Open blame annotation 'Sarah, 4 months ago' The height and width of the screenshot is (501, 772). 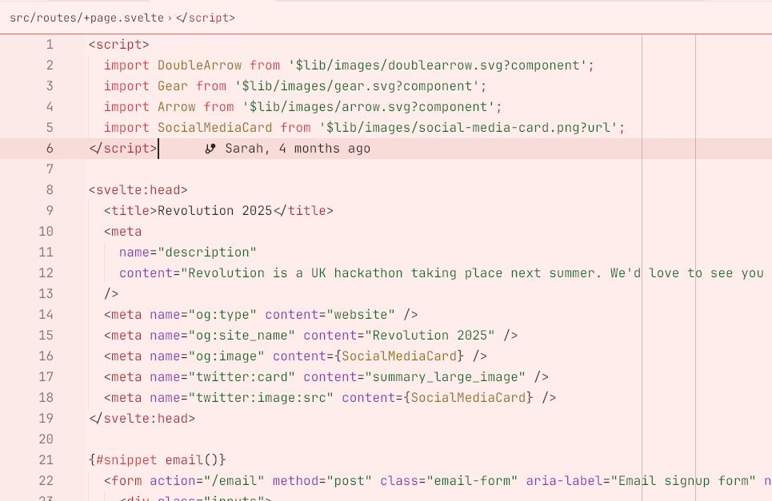point(298,149)
